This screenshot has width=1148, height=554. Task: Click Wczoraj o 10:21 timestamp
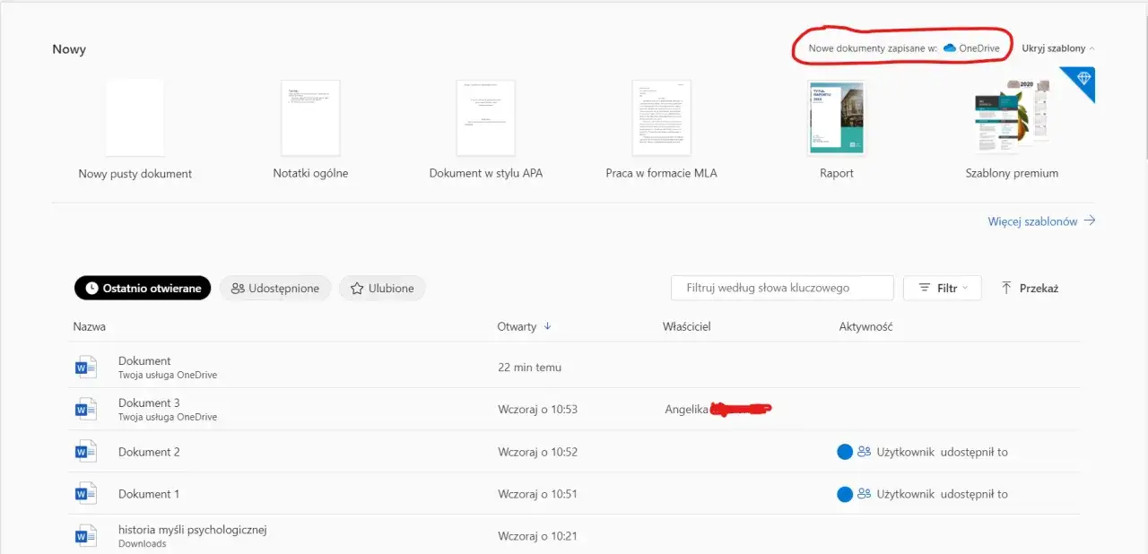[x=537, y=536]
